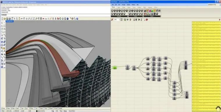The width and height of the screenshot is (221, 112).
Task: Toggle Osnap in Rhino status bar
Action: coord(65,111)
